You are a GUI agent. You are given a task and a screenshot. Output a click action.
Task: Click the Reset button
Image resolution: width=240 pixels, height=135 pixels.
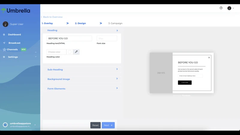pyautogui.click(x=95, y=125)
